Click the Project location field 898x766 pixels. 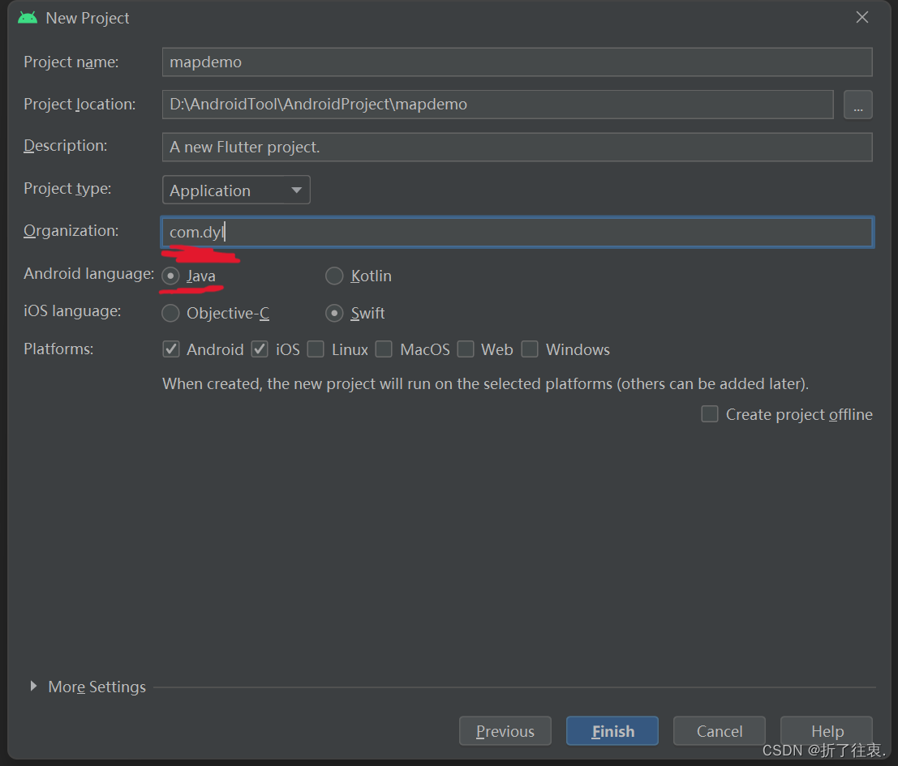pos(497,104)
